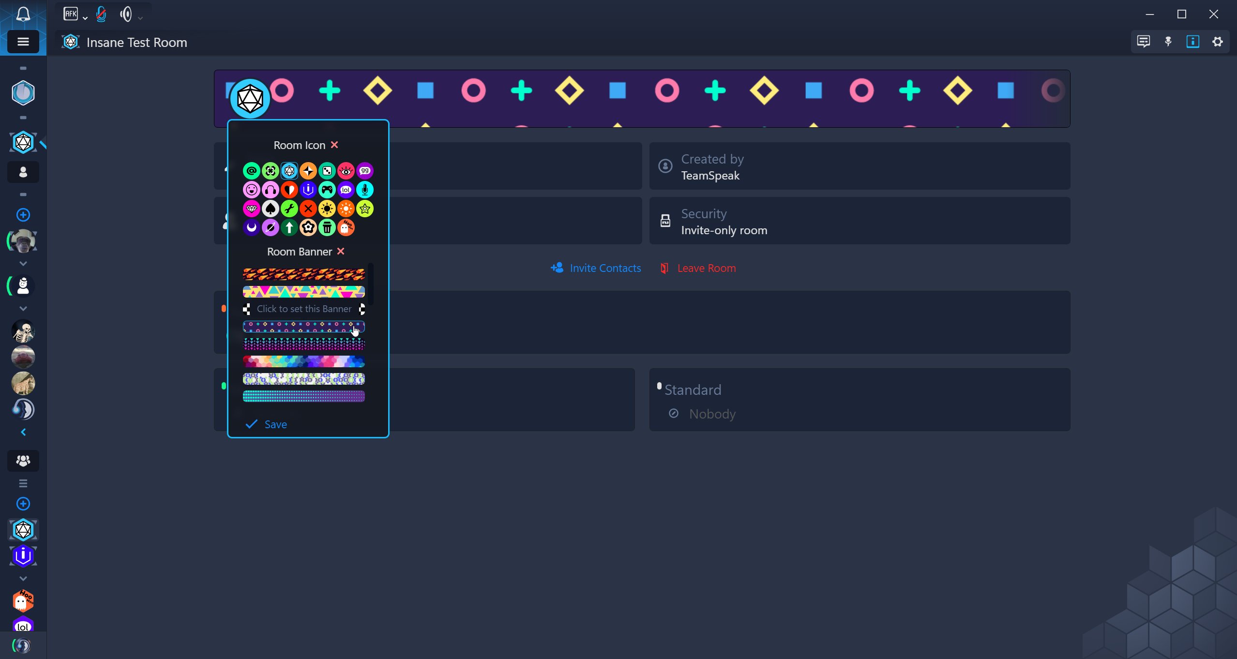Pick the game controller room icon
Screen dimensions: 1237x659
(327, 190)
